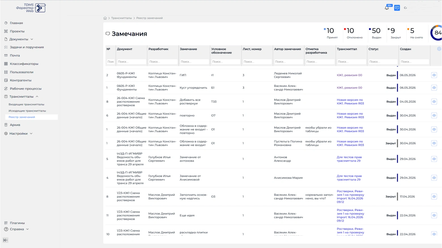442x248 pixels.
Task: Click the Замечание column search field
Action: tap(194, 62)
